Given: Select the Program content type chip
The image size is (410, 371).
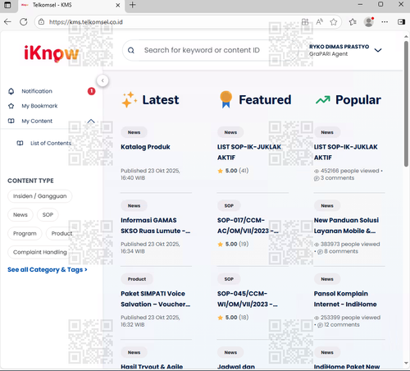Looking at the screenshot, I should [x=25, y=233].
